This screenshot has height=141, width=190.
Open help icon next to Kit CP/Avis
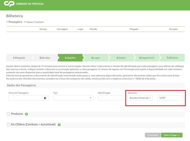coord(59,125)
